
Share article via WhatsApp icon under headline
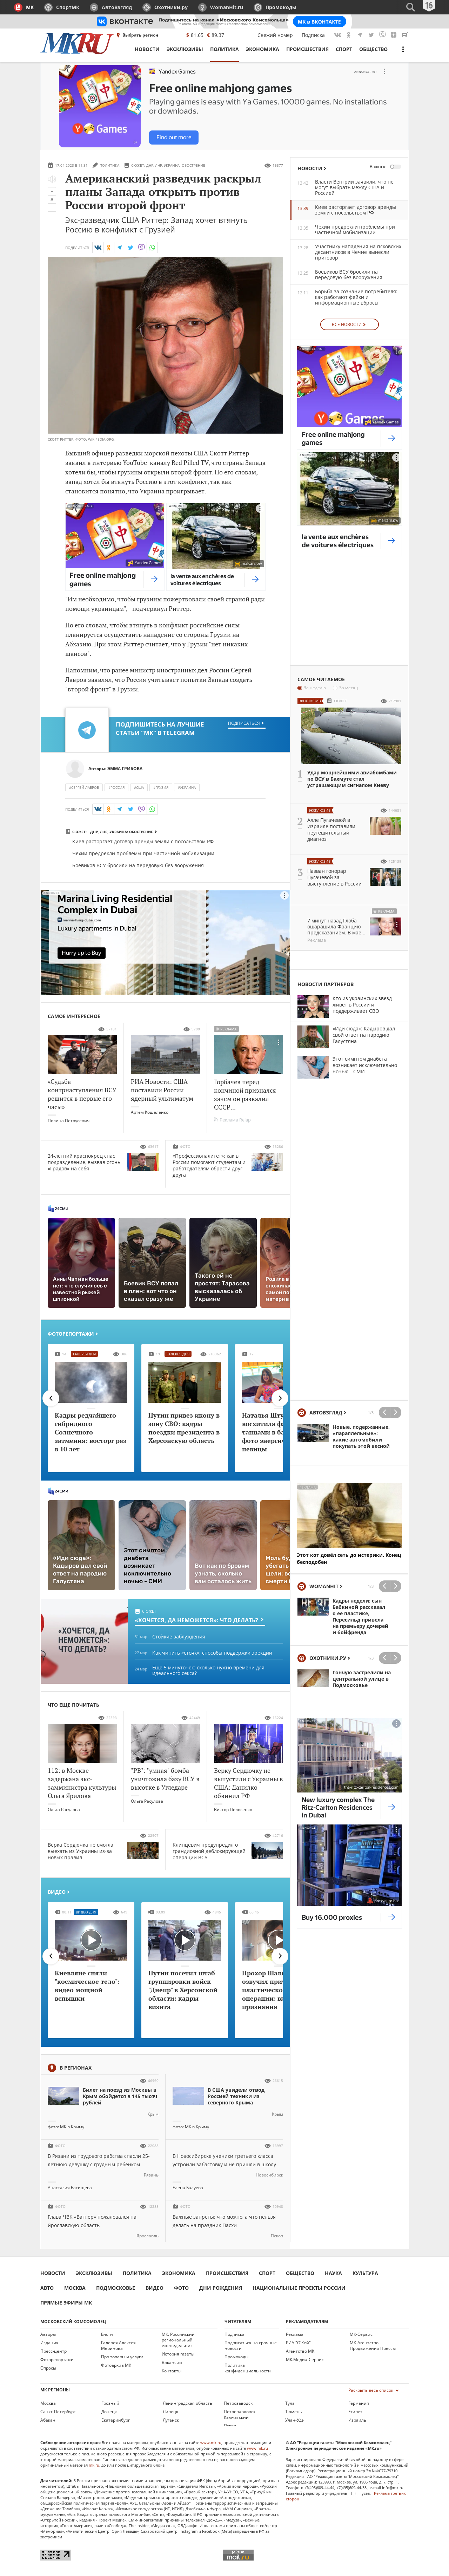[153, 247]
